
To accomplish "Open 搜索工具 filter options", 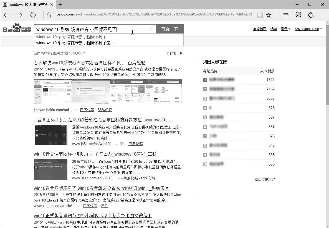I will pos(174,53).
